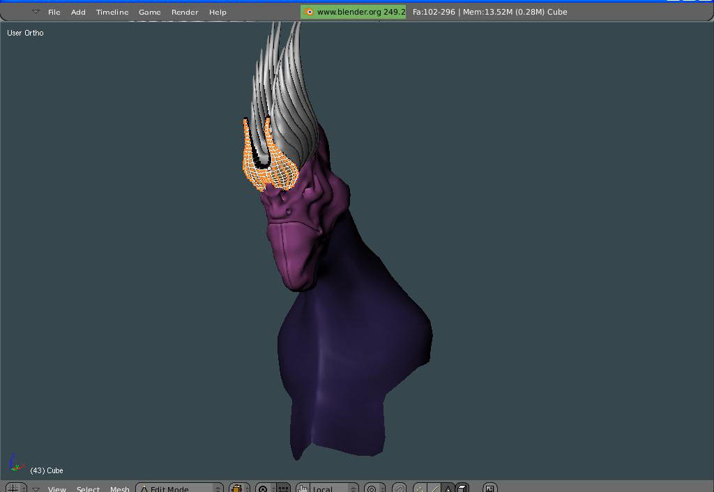Image resolution: width=714 pixels, height=492 pixels.
Task: Open the Render menu
Action: [x=185, y=13]
